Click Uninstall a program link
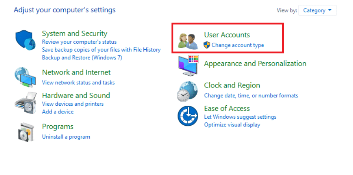 coord(66,136)
